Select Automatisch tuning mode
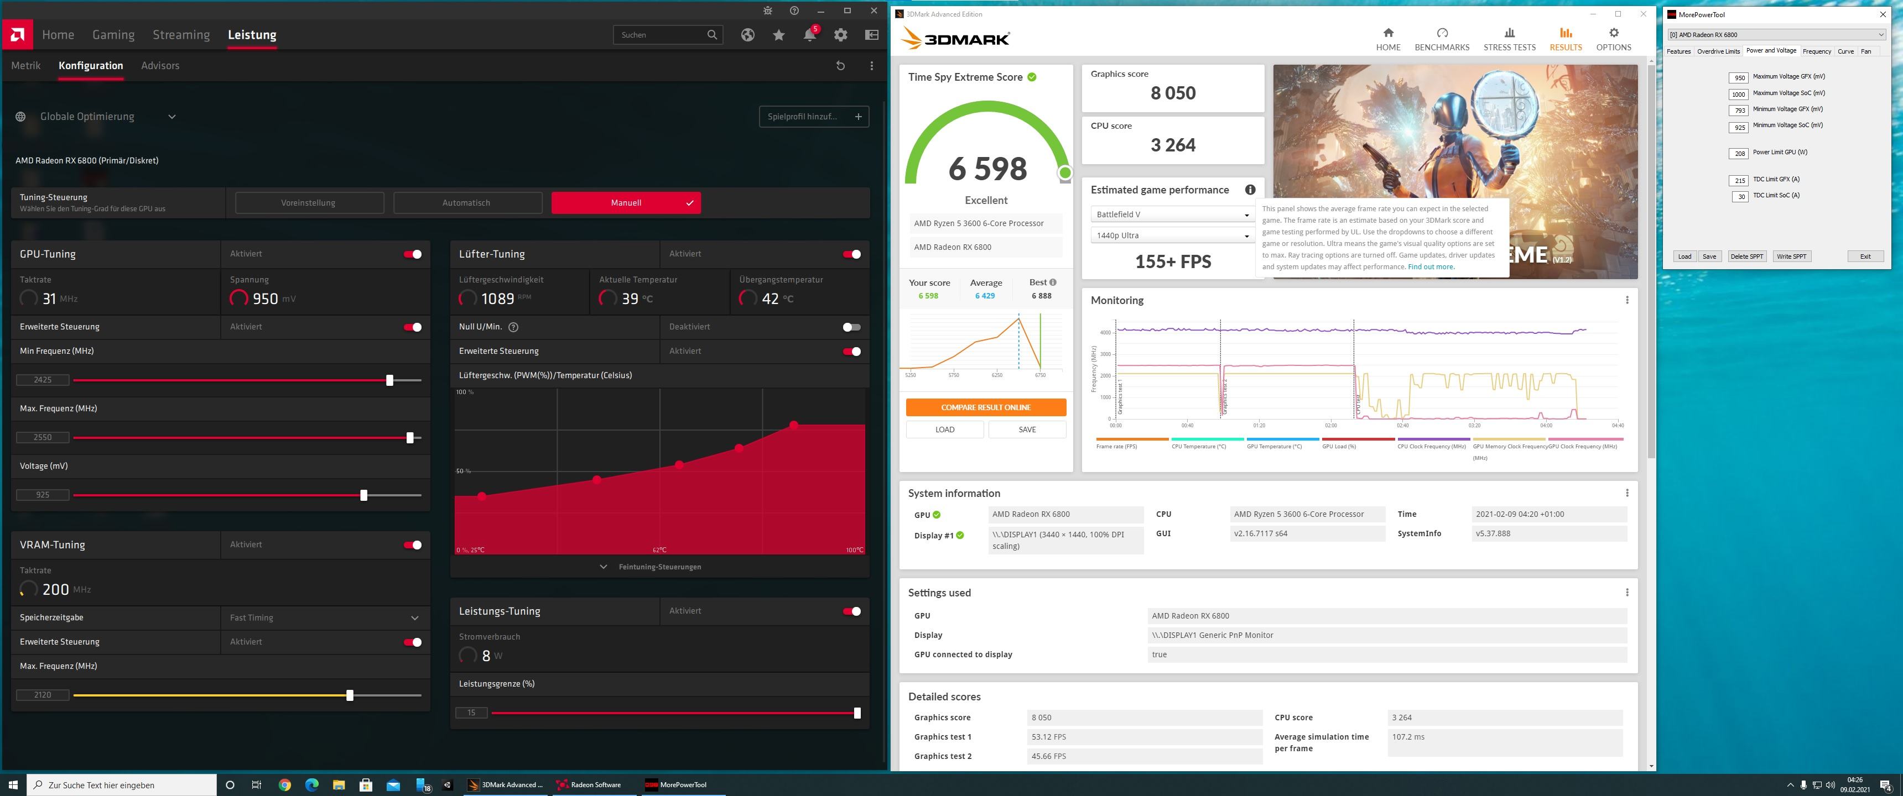The image size is (1903, 796). coord(467,203)
